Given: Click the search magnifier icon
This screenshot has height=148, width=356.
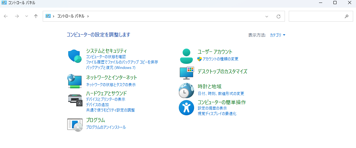Looking at the screenshot, I should pos(346,16).
